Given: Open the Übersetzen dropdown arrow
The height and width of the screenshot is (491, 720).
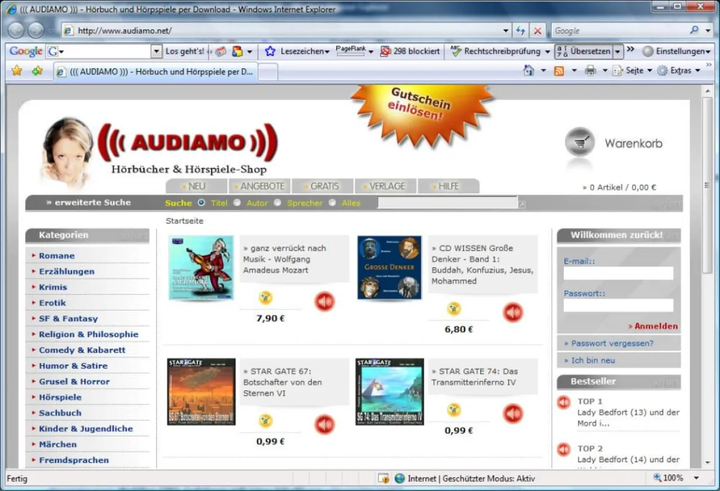Looking at the screenshot, I should tap(617, 52).
